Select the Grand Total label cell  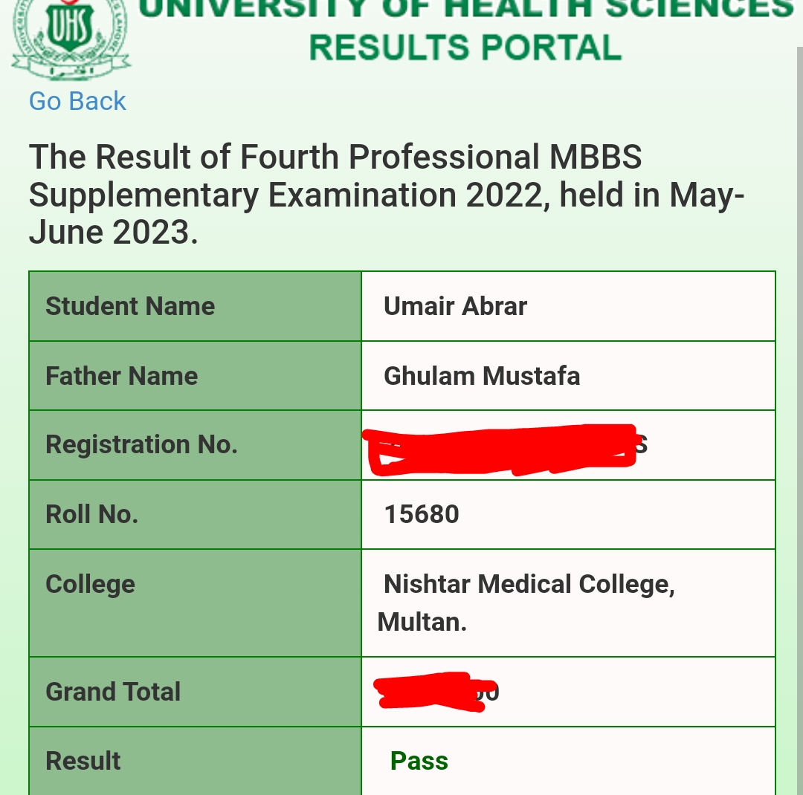coord(195,692)
